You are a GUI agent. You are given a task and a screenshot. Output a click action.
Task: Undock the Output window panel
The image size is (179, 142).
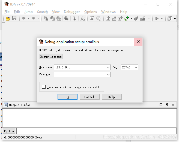167,105
